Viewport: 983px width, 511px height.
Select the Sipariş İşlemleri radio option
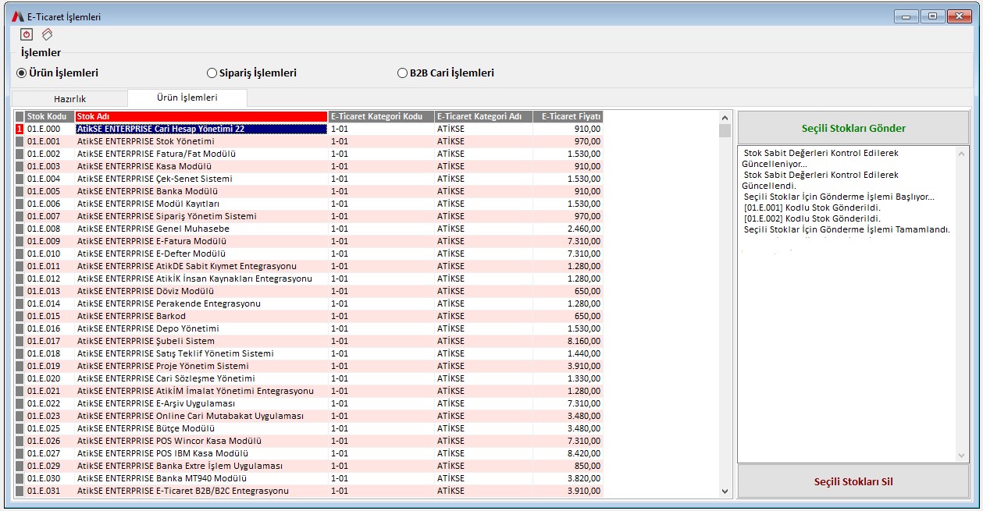point(251,73)
